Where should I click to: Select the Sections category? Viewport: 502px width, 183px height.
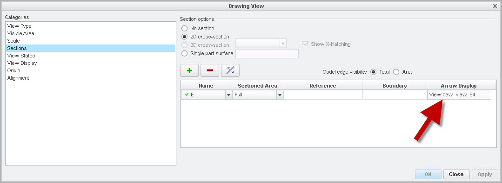tap(91, 48)
